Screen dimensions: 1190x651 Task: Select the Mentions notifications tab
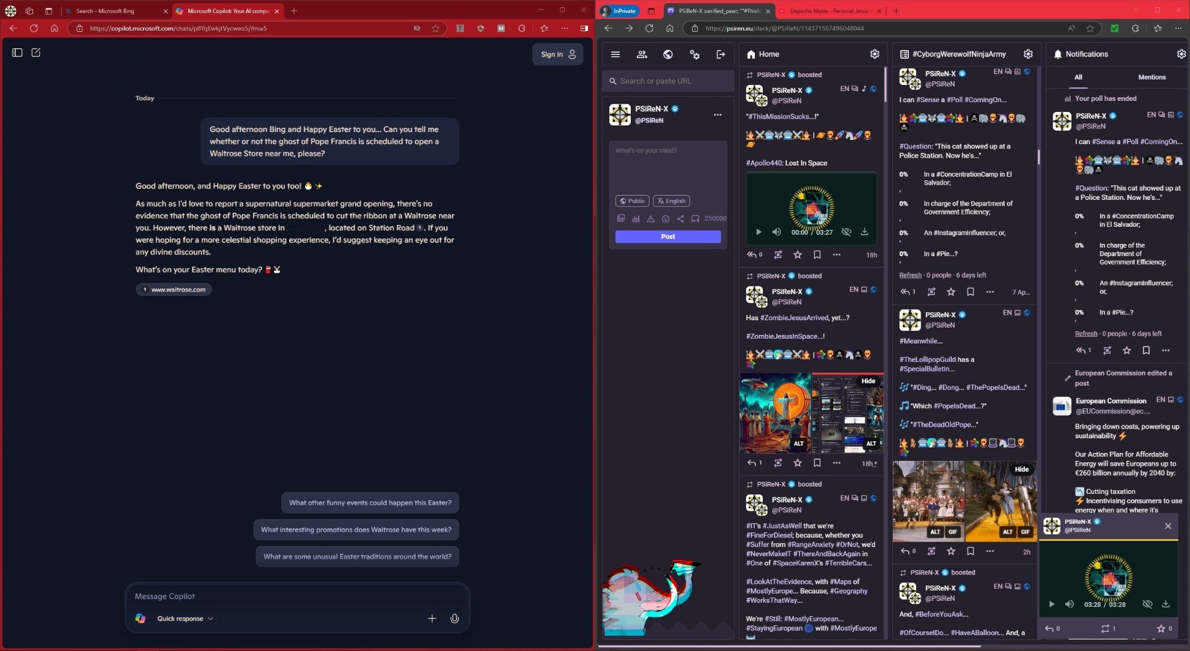(1152, 77)
